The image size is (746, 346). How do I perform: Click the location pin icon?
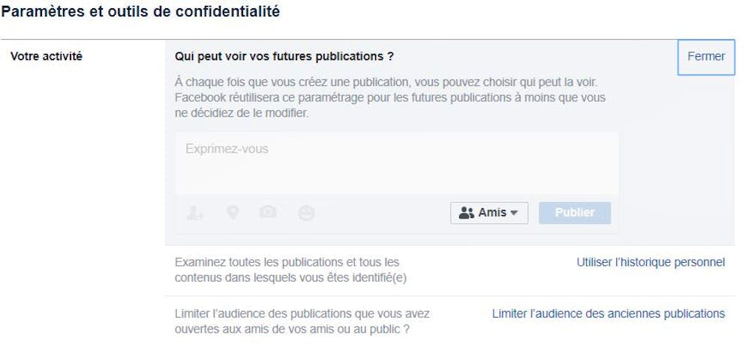point(233,212)
